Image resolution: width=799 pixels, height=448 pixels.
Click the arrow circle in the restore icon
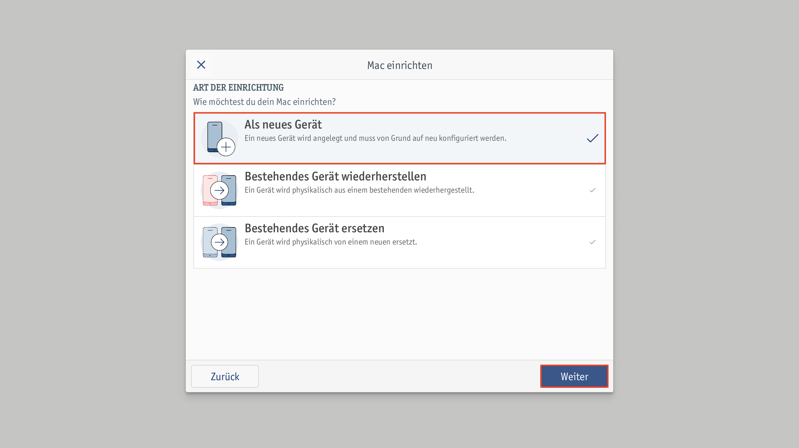pos(219,190)
